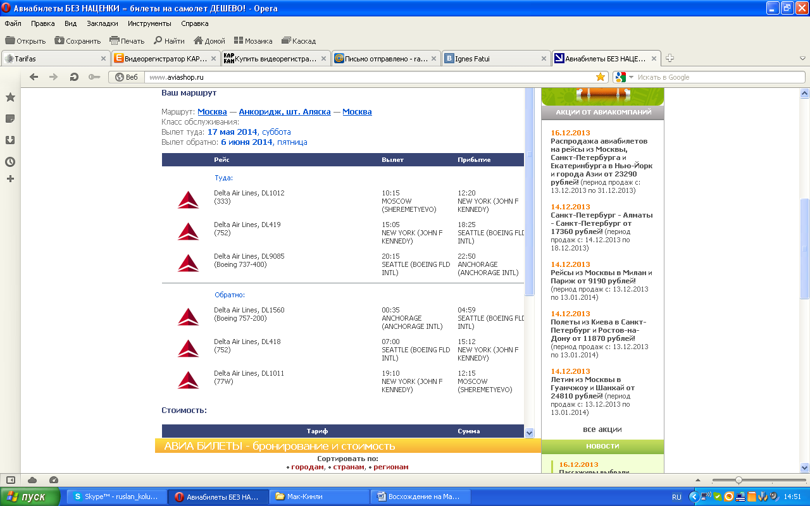Click the Сохранить toolbar button
This screenshot has height=506, width=810.
78,41
